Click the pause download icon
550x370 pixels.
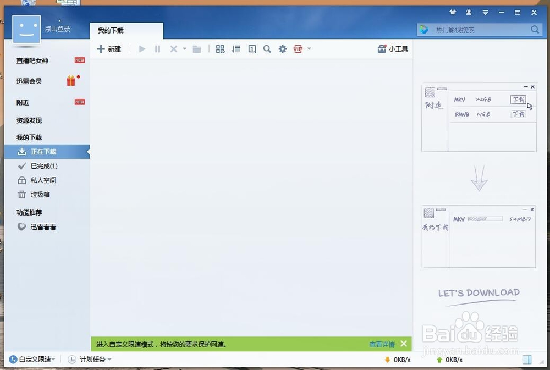[x=157, y=49]
